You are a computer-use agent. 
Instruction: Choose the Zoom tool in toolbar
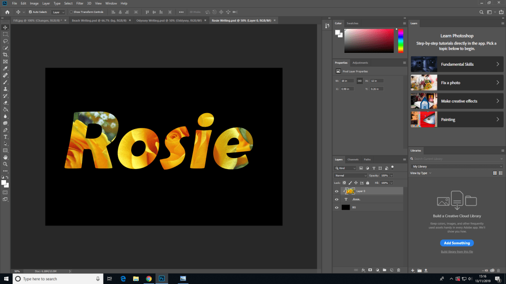[6, 164]
